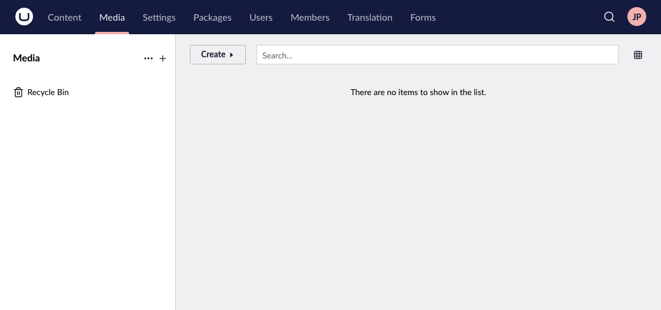Click the Create button label
The height and width of the screenshot is (310, 661).
tap(213, 54)
